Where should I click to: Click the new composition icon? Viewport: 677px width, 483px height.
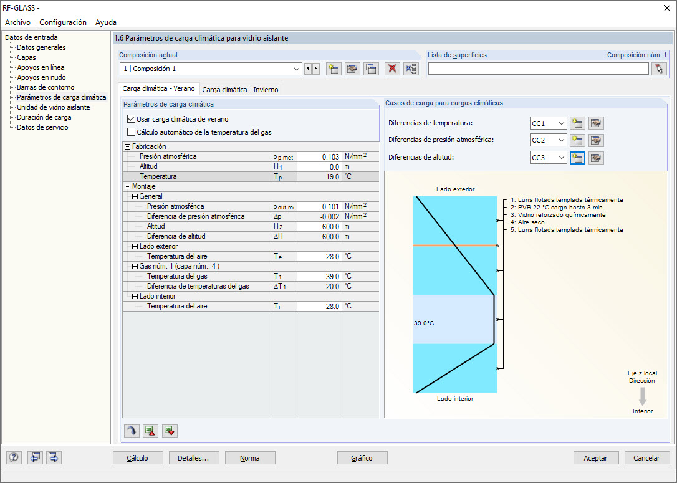tap(334, 69)
